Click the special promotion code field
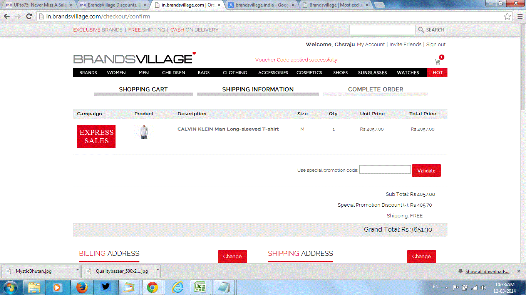The image size is (526, 295). 385,169
